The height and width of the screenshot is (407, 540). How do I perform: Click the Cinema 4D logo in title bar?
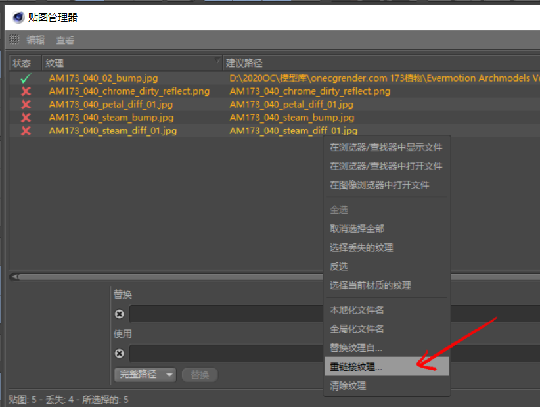18,17
